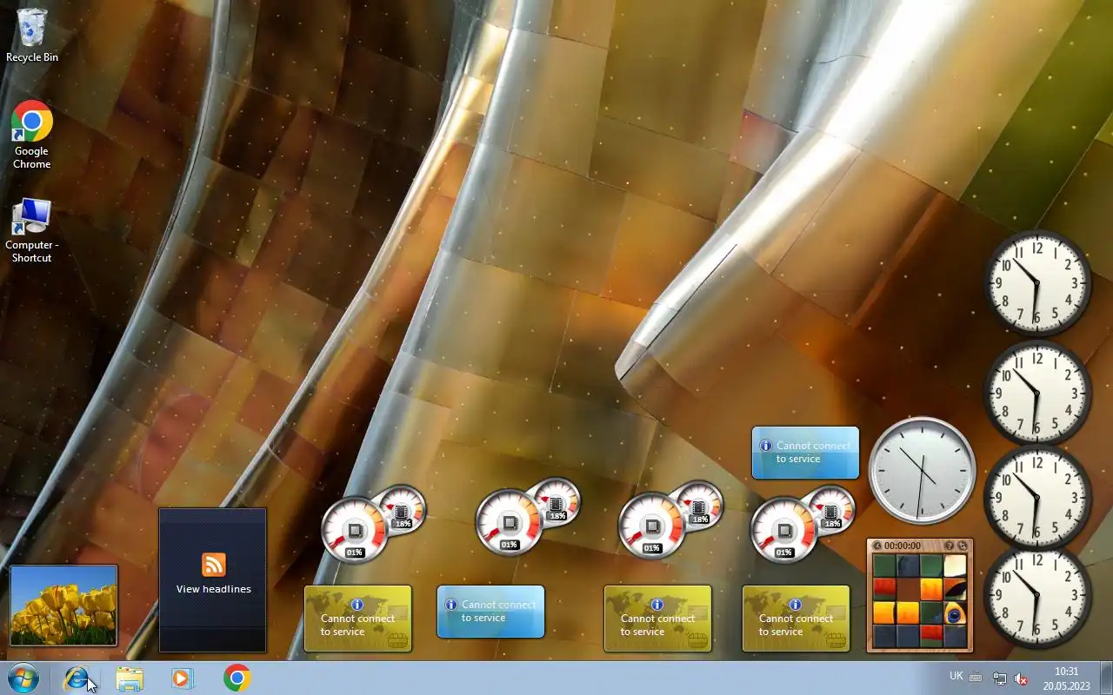Click leftmost yellow currency gadget
The height and width of the screenshot is (695, 1113).
click(x=357, y=619)
